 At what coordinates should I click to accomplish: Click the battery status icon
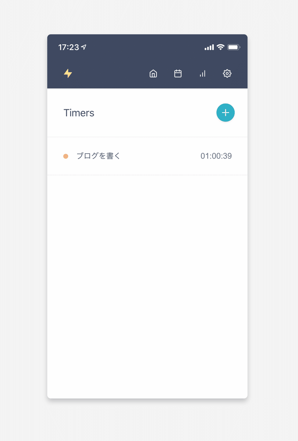click(234, 47)
